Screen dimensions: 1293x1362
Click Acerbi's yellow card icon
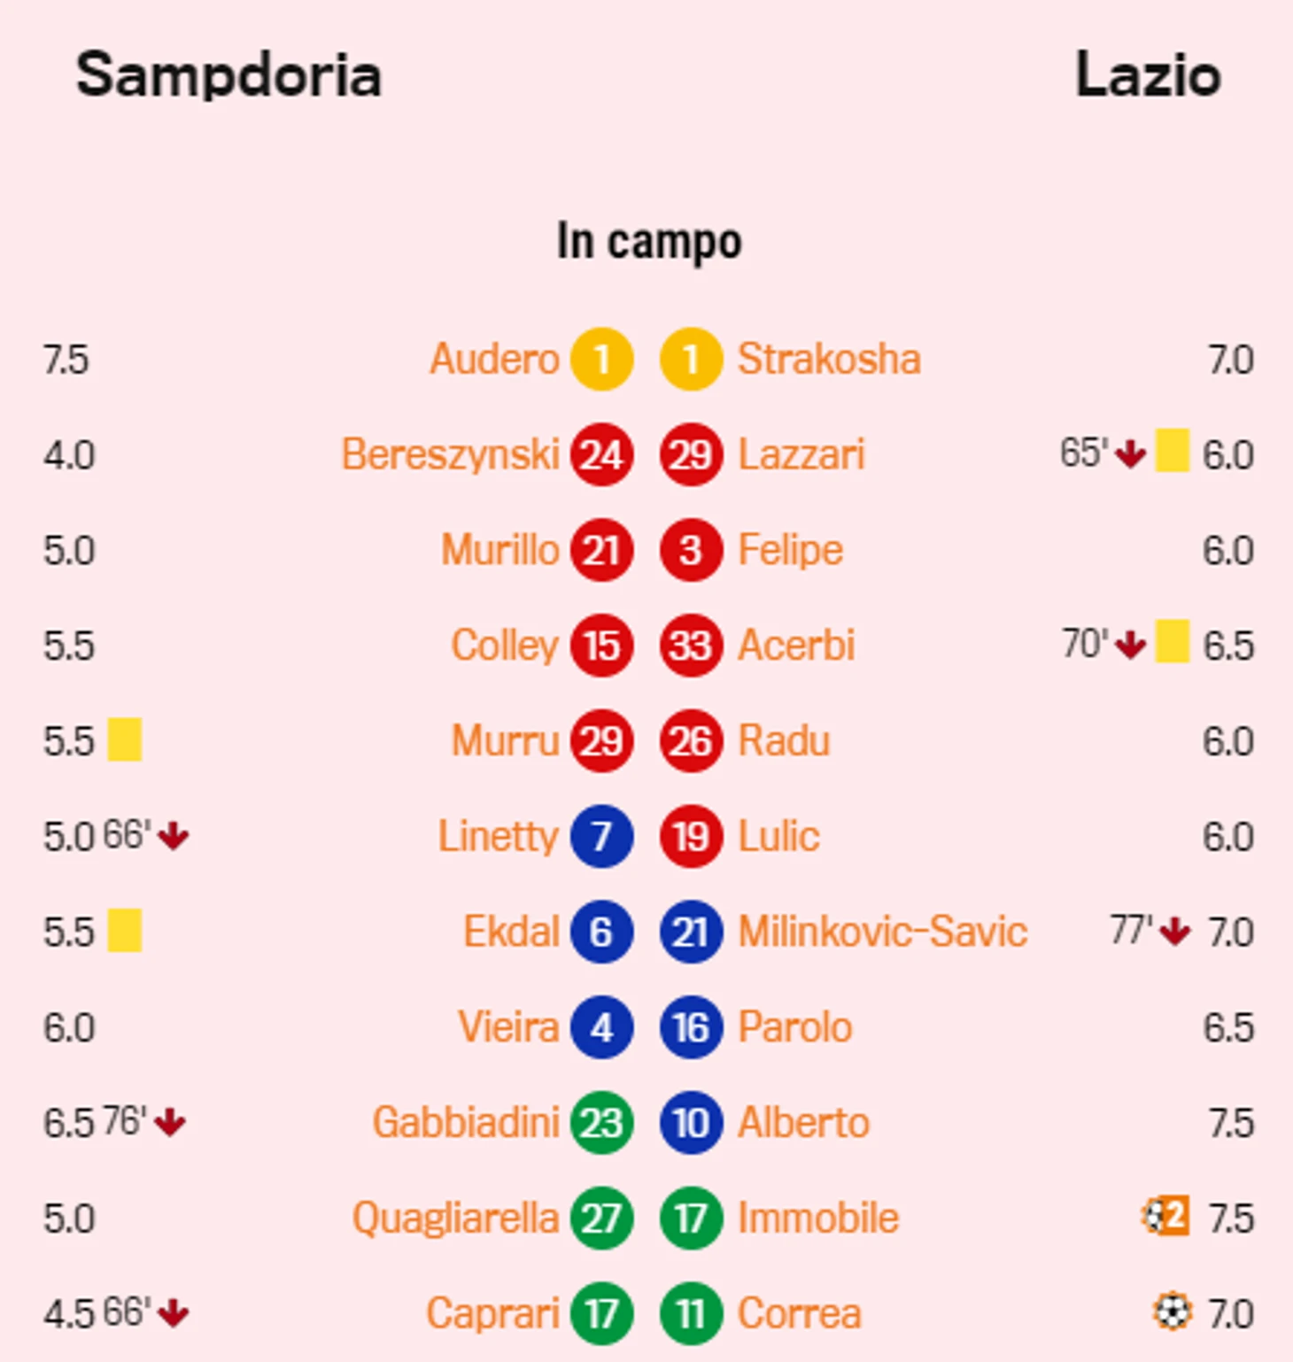point(1172,641)
